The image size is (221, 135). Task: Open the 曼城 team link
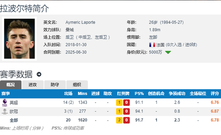pyautogui.click(x=70, y=30)
